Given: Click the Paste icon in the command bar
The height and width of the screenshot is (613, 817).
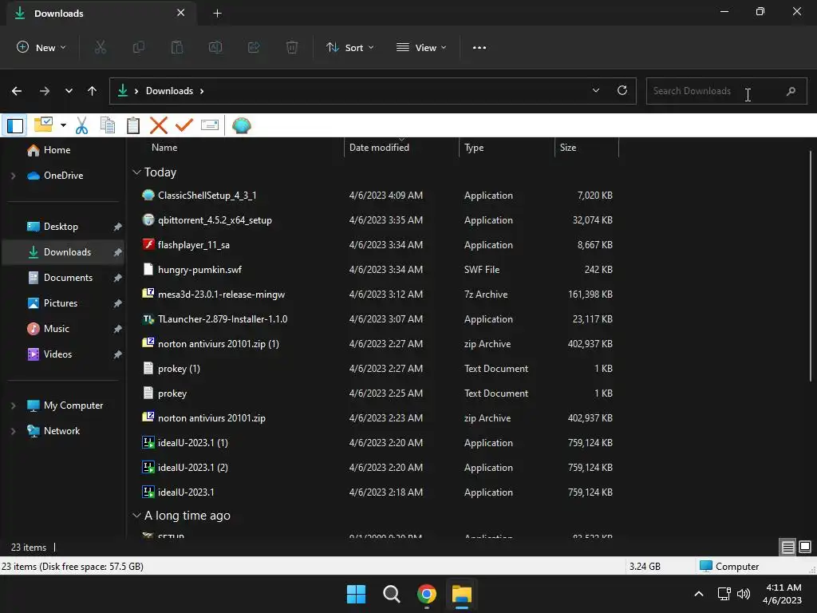Looking at the screenshot, I should click(x=177, y=47).
